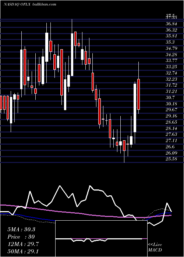Image resolution: width=184 pixels, height=257 pixels.
Task: Select the 27.63 price axis label
Action: tap(171, 134)
